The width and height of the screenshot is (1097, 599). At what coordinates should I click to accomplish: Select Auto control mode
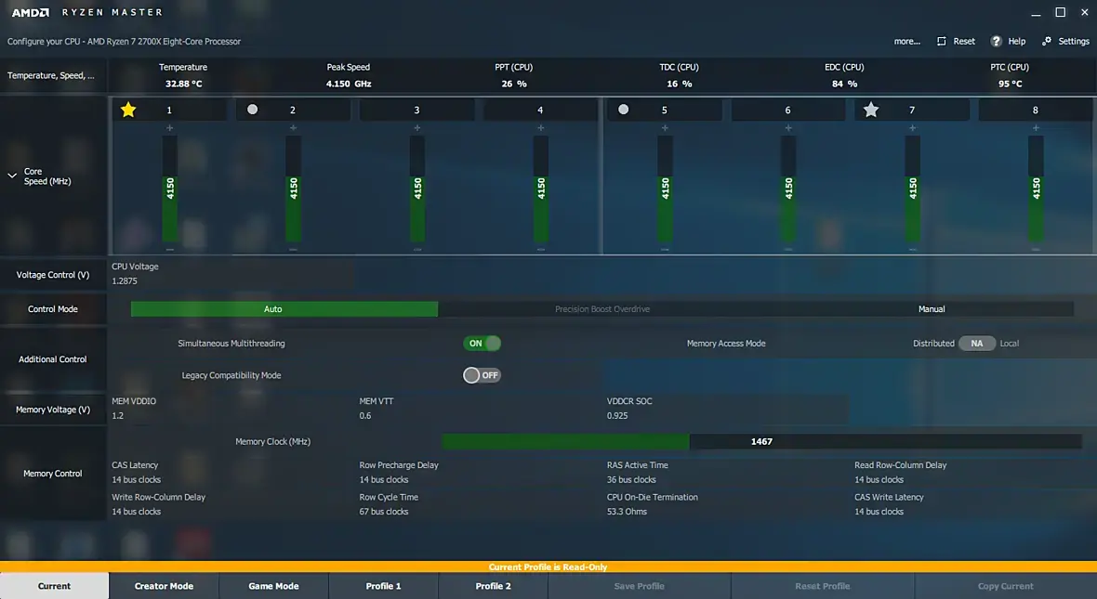[284, 309]
